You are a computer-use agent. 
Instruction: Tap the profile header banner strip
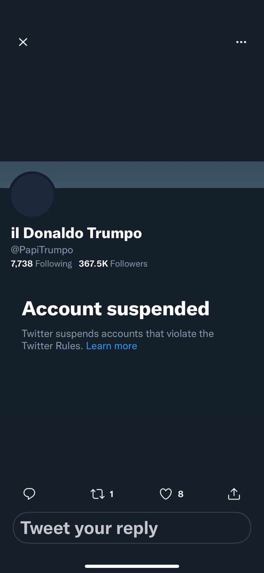pos(159,175)
